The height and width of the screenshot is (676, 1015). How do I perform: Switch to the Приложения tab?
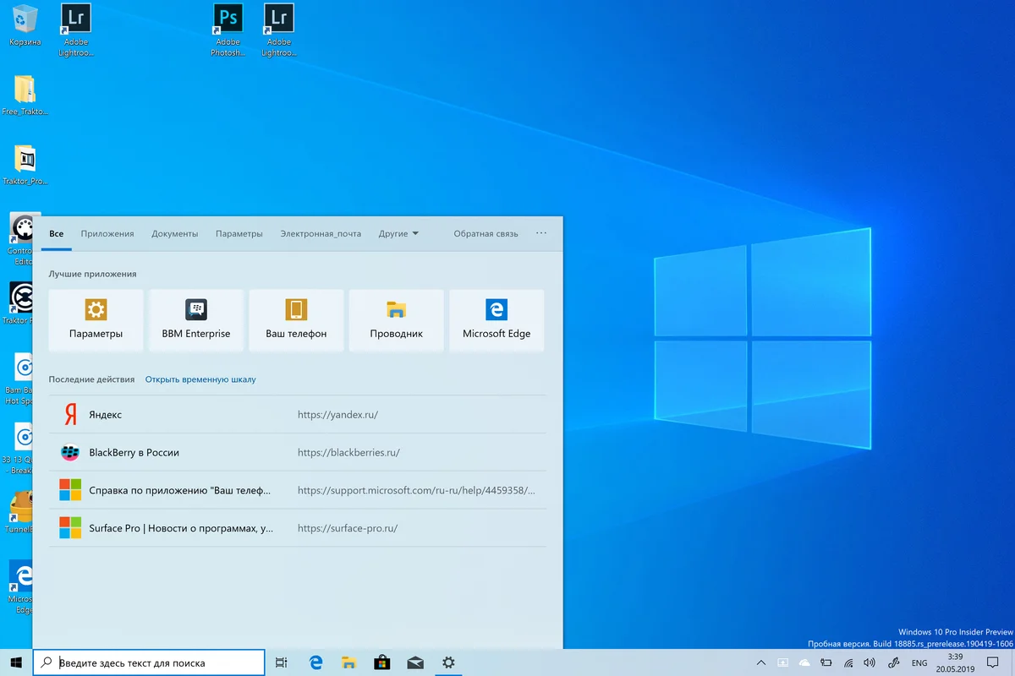pos(107,233)
